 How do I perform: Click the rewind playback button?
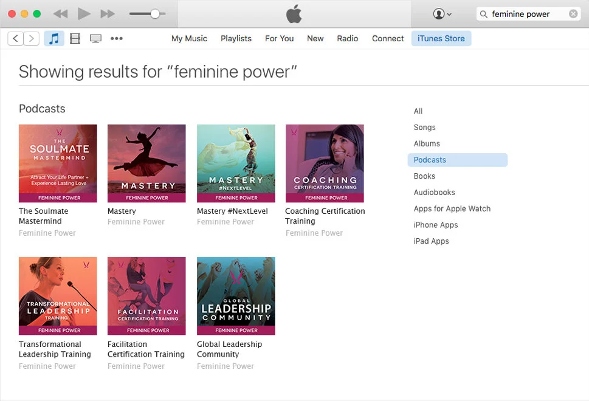(x=60, y=14)
